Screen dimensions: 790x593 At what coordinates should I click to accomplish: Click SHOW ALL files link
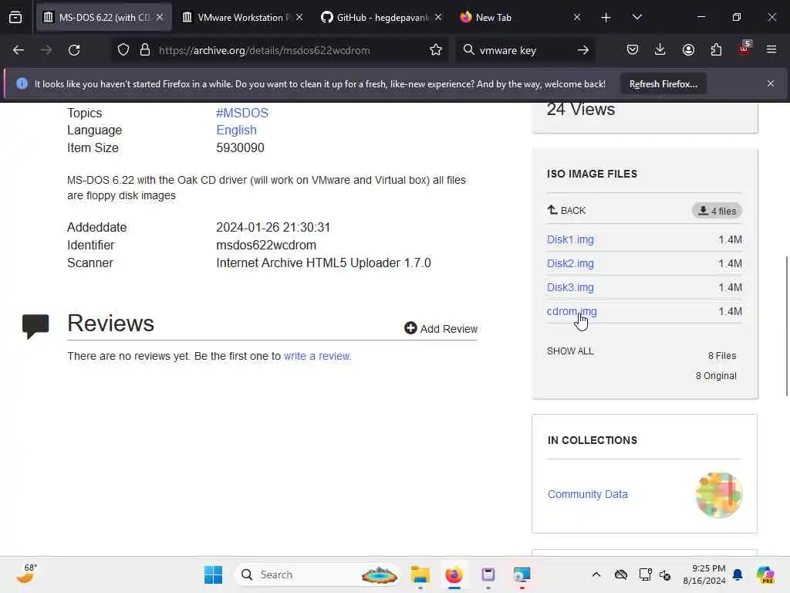(570, 351)
